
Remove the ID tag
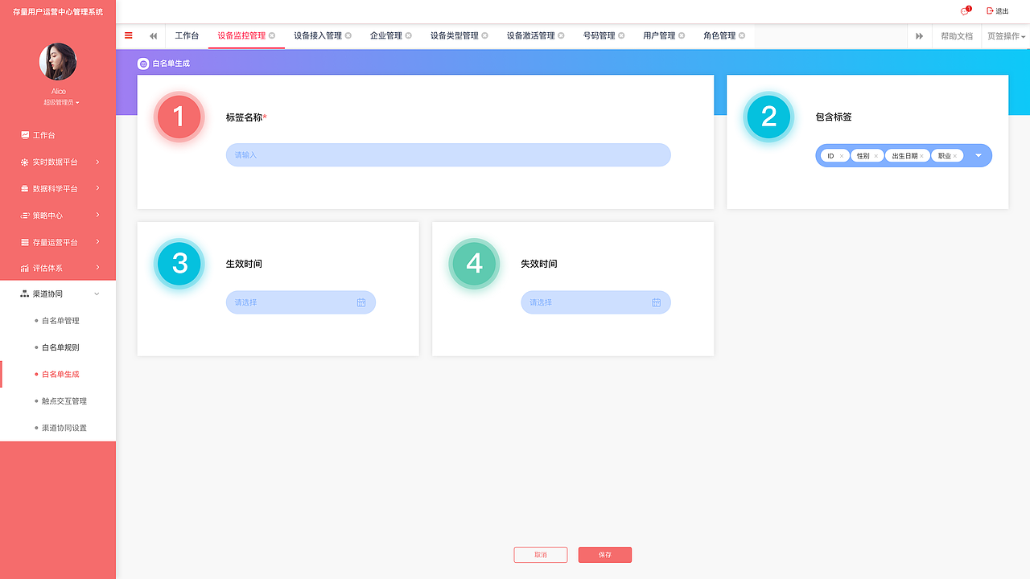(x=841, y=156)
